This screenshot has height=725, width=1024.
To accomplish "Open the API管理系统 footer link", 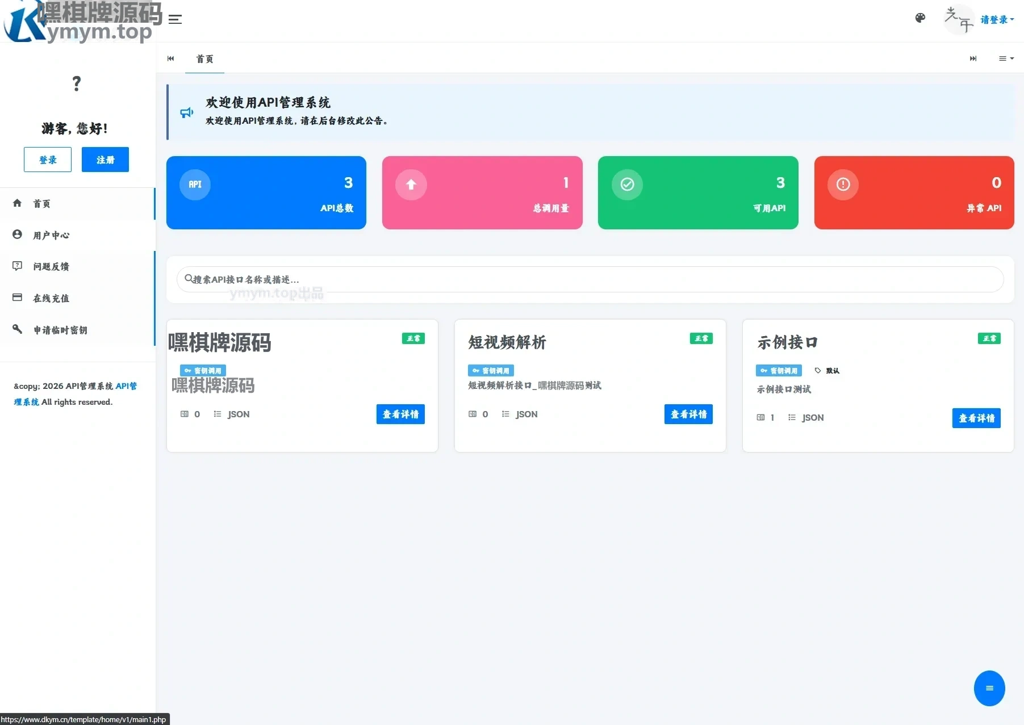I will coord(76,394).
